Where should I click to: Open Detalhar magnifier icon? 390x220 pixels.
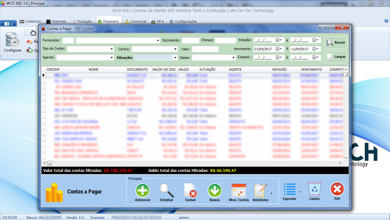[166, 191]
